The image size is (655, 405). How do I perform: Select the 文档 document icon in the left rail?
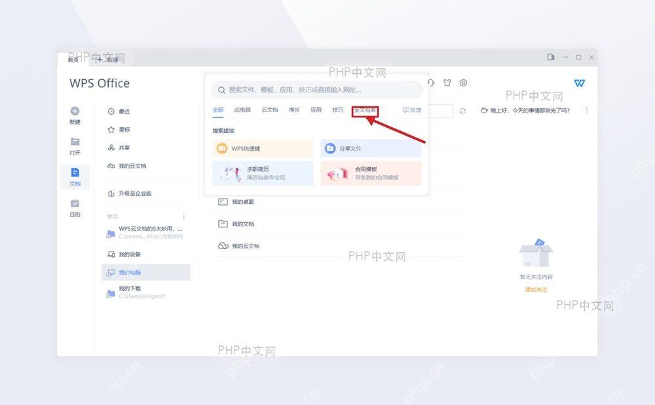click(x=75, y=172)
